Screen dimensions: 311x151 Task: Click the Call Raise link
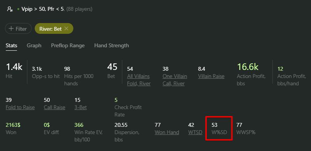(x=54, y=107)
